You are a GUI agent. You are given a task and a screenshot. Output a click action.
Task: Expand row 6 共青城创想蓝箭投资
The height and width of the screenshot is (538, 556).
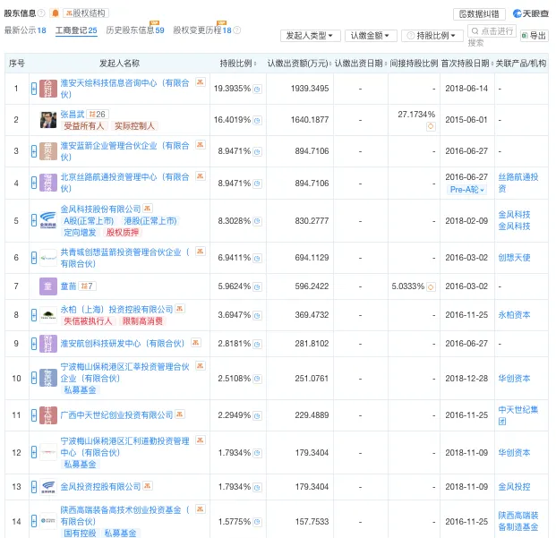(x=34, y=258)
